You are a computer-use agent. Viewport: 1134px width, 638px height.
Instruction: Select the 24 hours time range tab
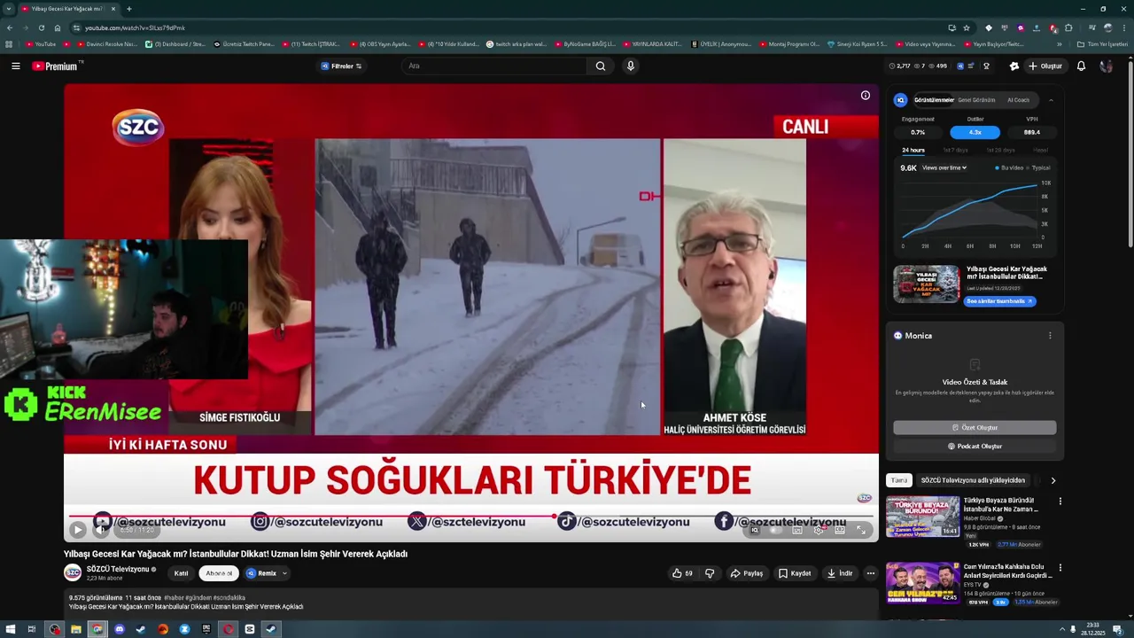(x=913, y=150)
